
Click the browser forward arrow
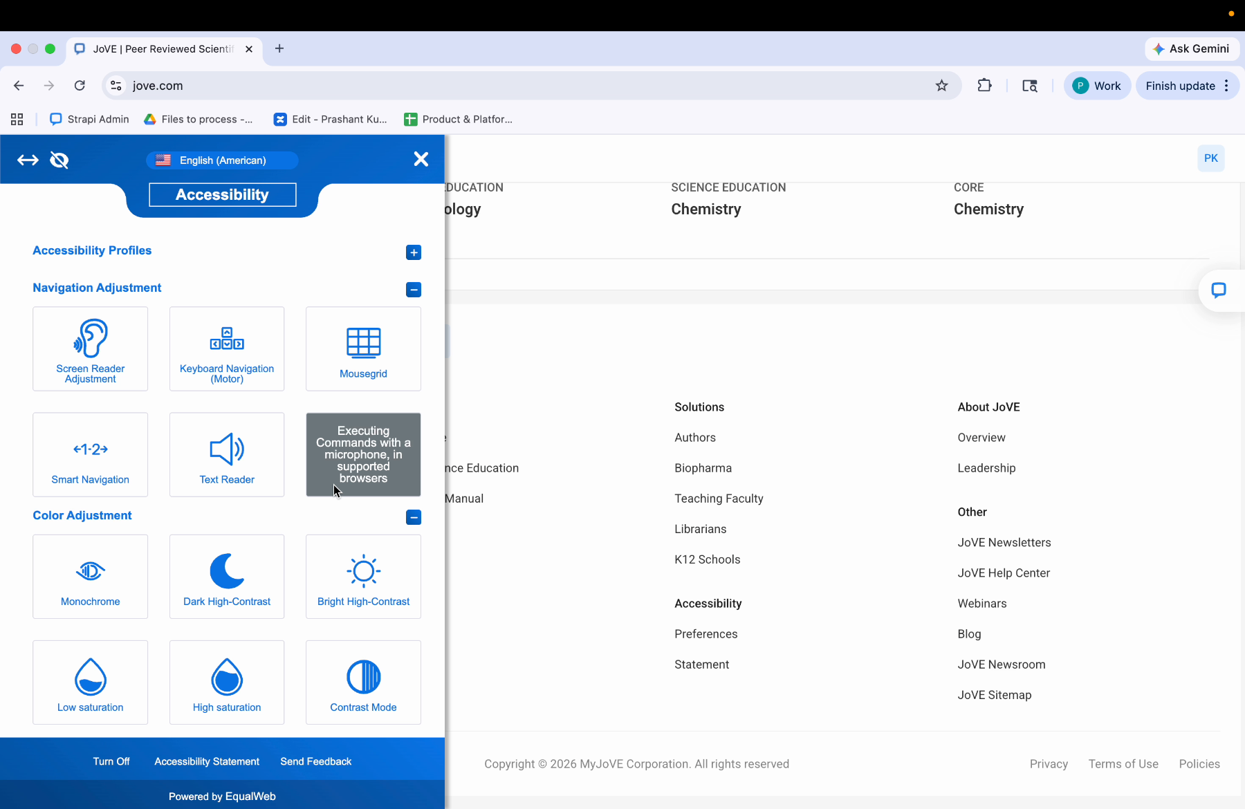(48, 86)
